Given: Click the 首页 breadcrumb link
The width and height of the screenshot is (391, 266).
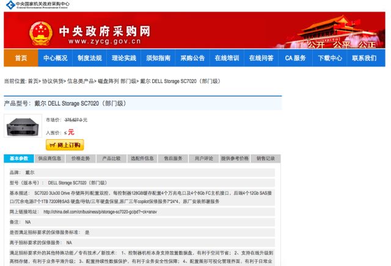Looking at the screenshot, I should point(33,81).
